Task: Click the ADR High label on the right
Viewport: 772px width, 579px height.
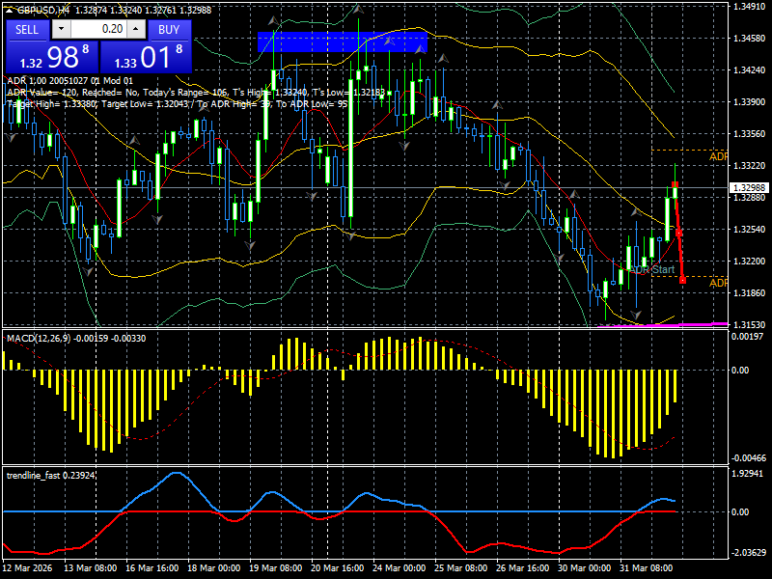Action: (718, 155)
